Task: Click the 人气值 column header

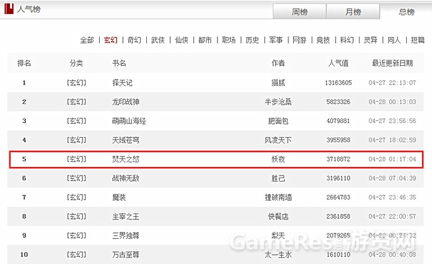Action: pos(338,63)
